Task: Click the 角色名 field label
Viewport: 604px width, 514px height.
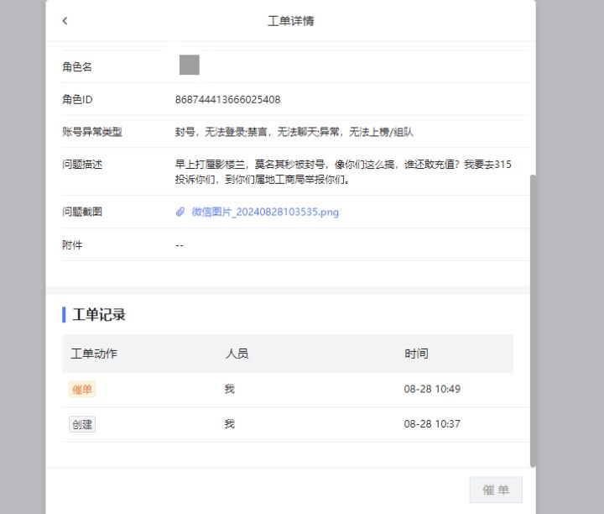Action: [77, 66]
